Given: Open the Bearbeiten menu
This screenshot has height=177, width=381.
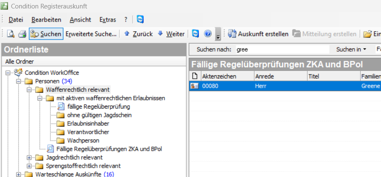Looking at the screenshot, I should coord(46,19).
